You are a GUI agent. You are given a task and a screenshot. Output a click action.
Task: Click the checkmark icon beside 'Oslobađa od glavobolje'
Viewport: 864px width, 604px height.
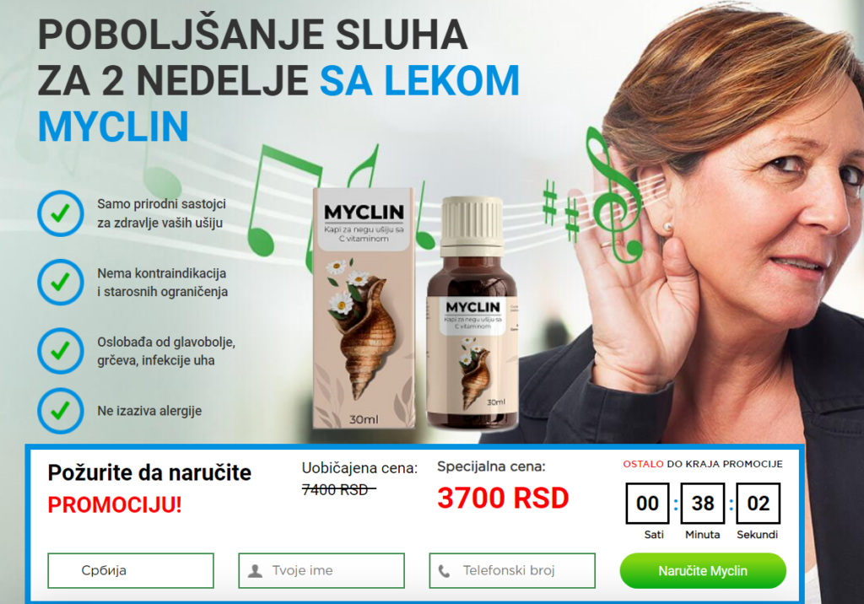coord(61,351)
